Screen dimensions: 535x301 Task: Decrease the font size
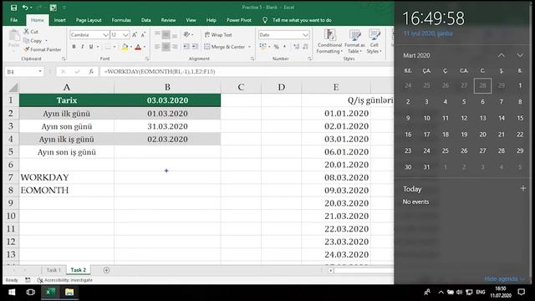coord(143,35)
